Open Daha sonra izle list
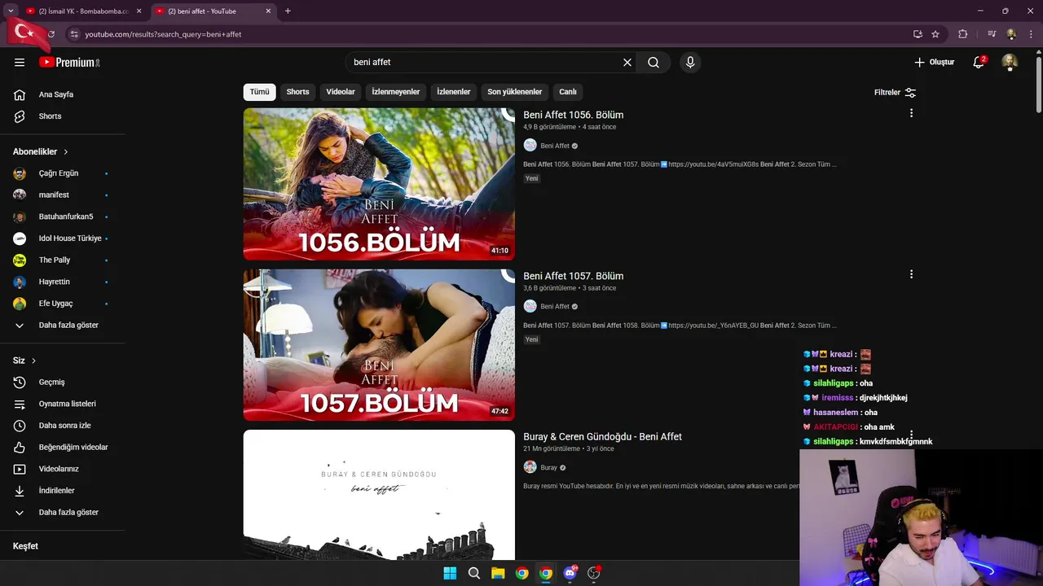Screen dimensions: 1043x586 coord(63,426)
